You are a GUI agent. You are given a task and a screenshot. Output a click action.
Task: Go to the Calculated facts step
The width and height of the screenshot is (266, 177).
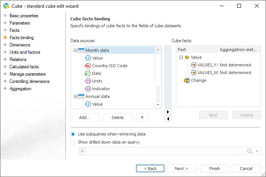(24, 67)
